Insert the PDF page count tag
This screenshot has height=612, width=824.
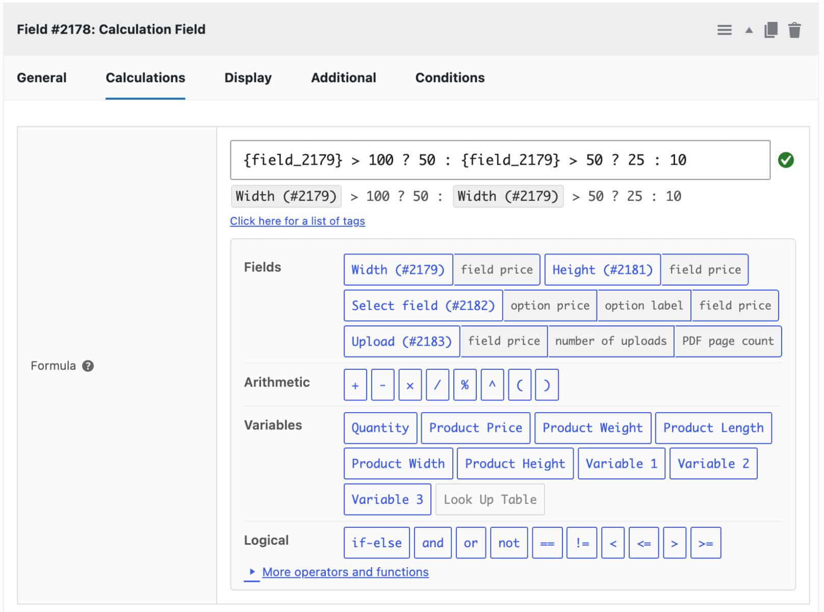pyautogui.click(x=728, y=341)
